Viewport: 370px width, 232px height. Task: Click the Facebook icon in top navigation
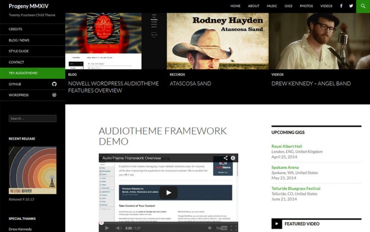click(x=341, y=6)
